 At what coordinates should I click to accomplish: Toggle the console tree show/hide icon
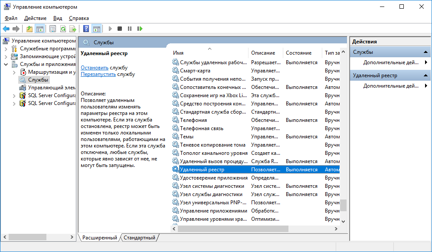tap(39, 29)
